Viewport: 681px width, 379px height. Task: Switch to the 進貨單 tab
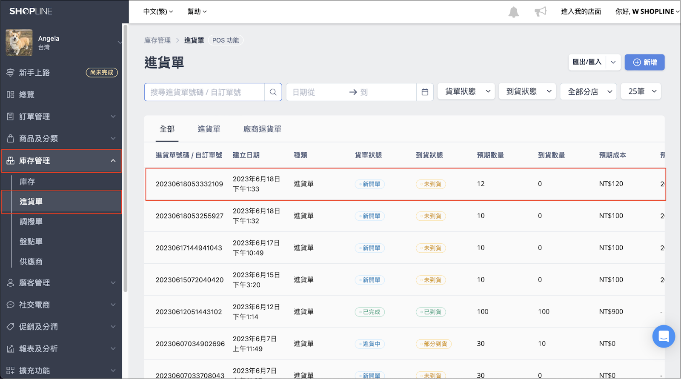pos(209,129)
